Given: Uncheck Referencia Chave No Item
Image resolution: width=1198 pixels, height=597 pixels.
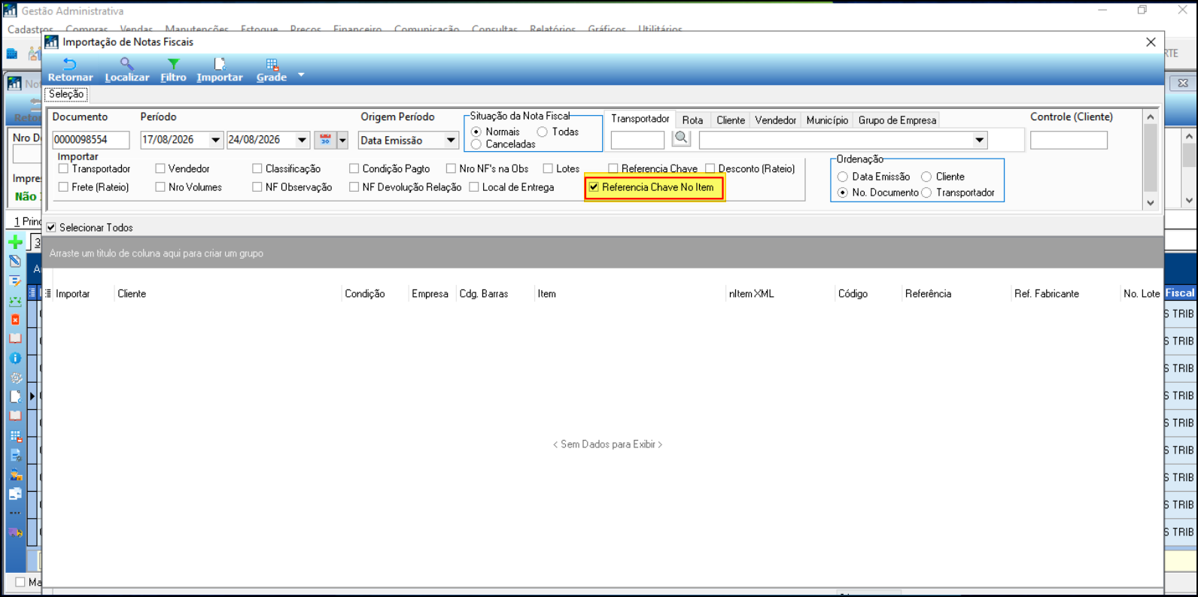Looking at the screenshot, I should pyautogui.click(x=594, y=187).
